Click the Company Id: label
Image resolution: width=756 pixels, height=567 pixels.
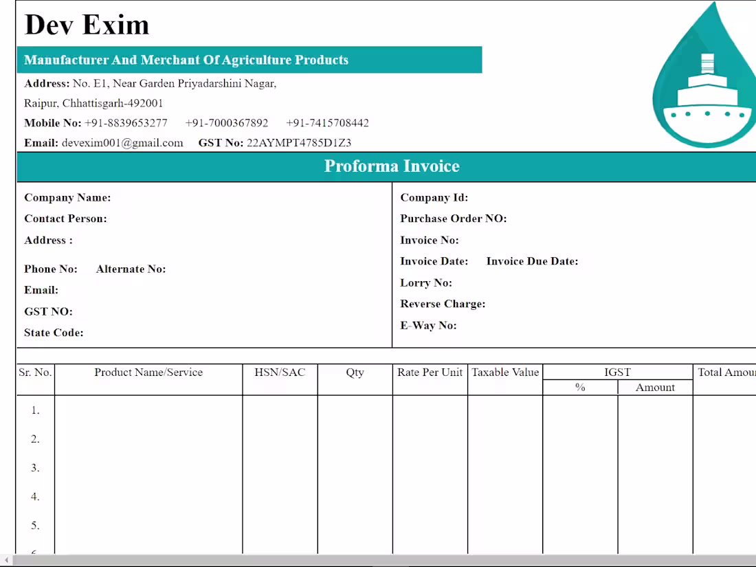pyautogui.click(x=434, y=198)
